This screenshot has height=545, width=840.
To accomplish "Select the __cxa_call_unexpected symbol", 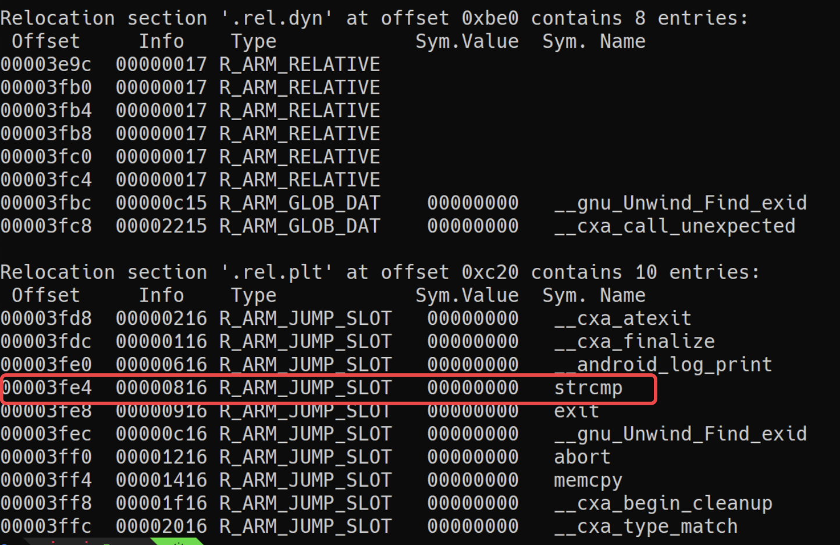I will [675, 227].
